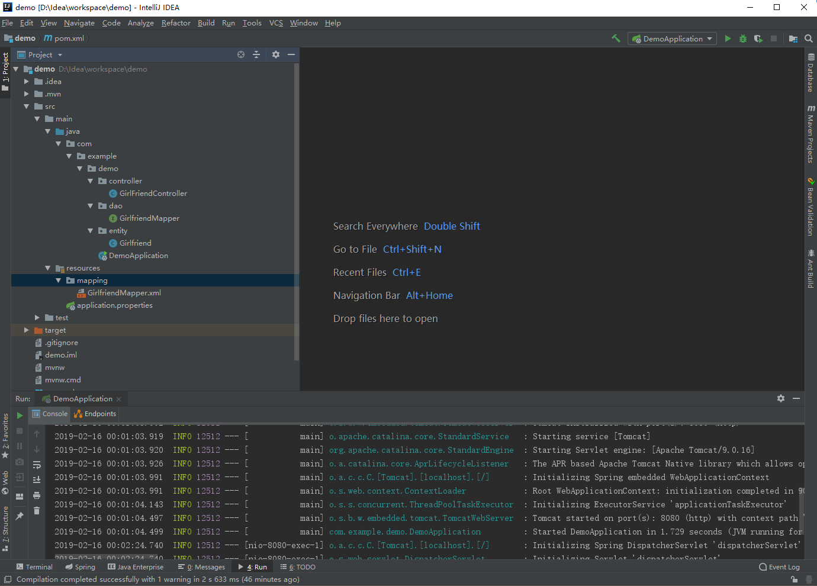
Task: Pin the Run tab
Action: (20, 516)
